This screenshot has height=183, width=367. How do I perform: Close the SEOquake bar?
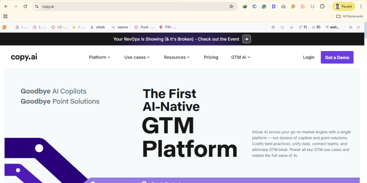click(358, 27)
